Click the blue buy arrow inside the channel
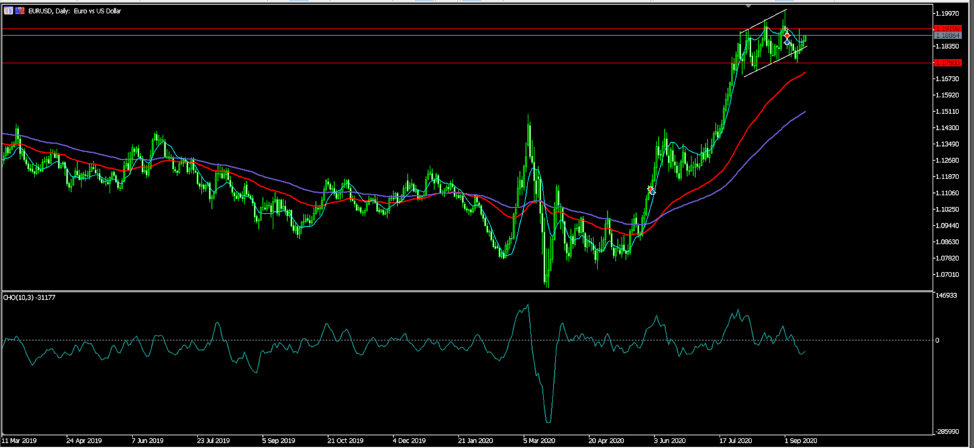974x448 pixels. [788, 42]
